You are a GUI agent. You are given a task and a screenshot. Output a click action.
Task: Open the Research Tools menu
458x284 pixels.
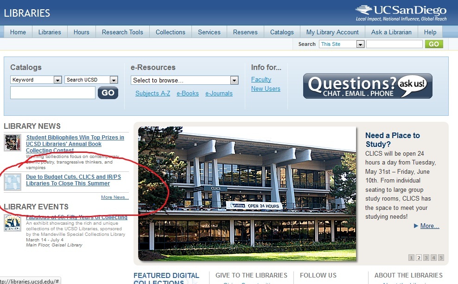(x=122, y=32)
